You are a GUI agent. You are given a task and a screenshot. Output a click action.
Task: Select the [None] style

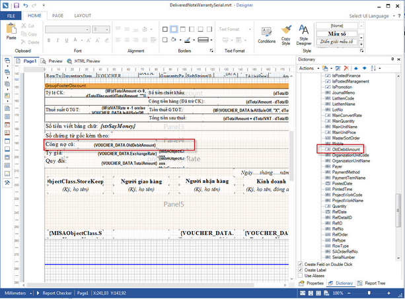337,26
